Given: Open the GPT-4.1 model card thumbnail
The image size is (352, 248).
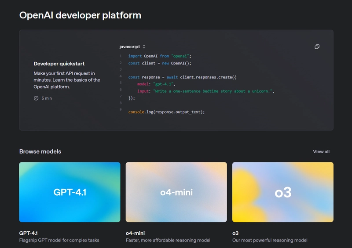Looking at the screenshot, I should pyautogui.click(x=70, y=192).
